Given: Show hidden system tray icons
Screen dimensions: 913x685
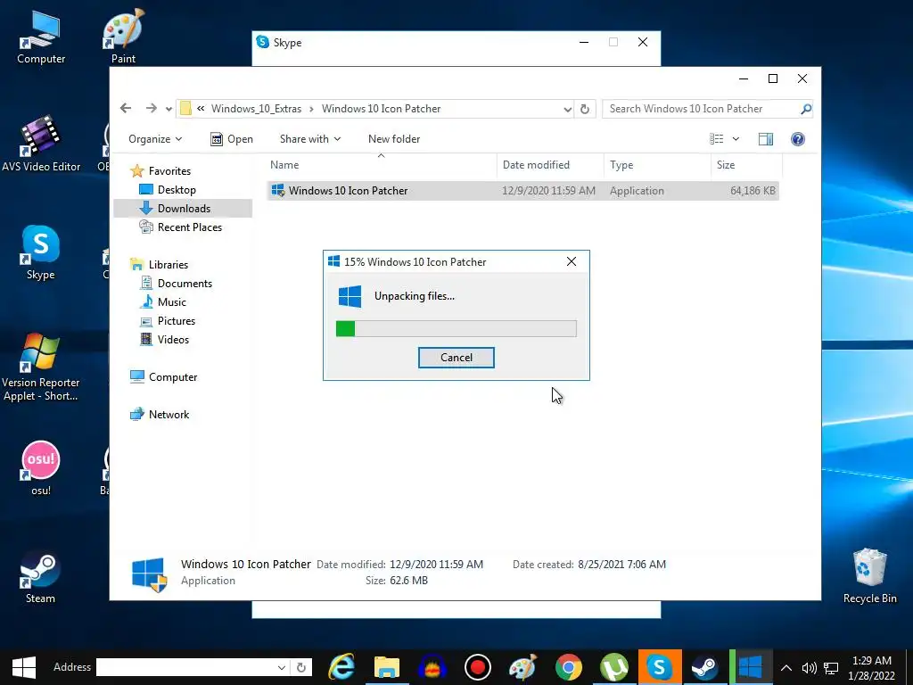Looking at the screenshot, I should click(x=786, y=668).
